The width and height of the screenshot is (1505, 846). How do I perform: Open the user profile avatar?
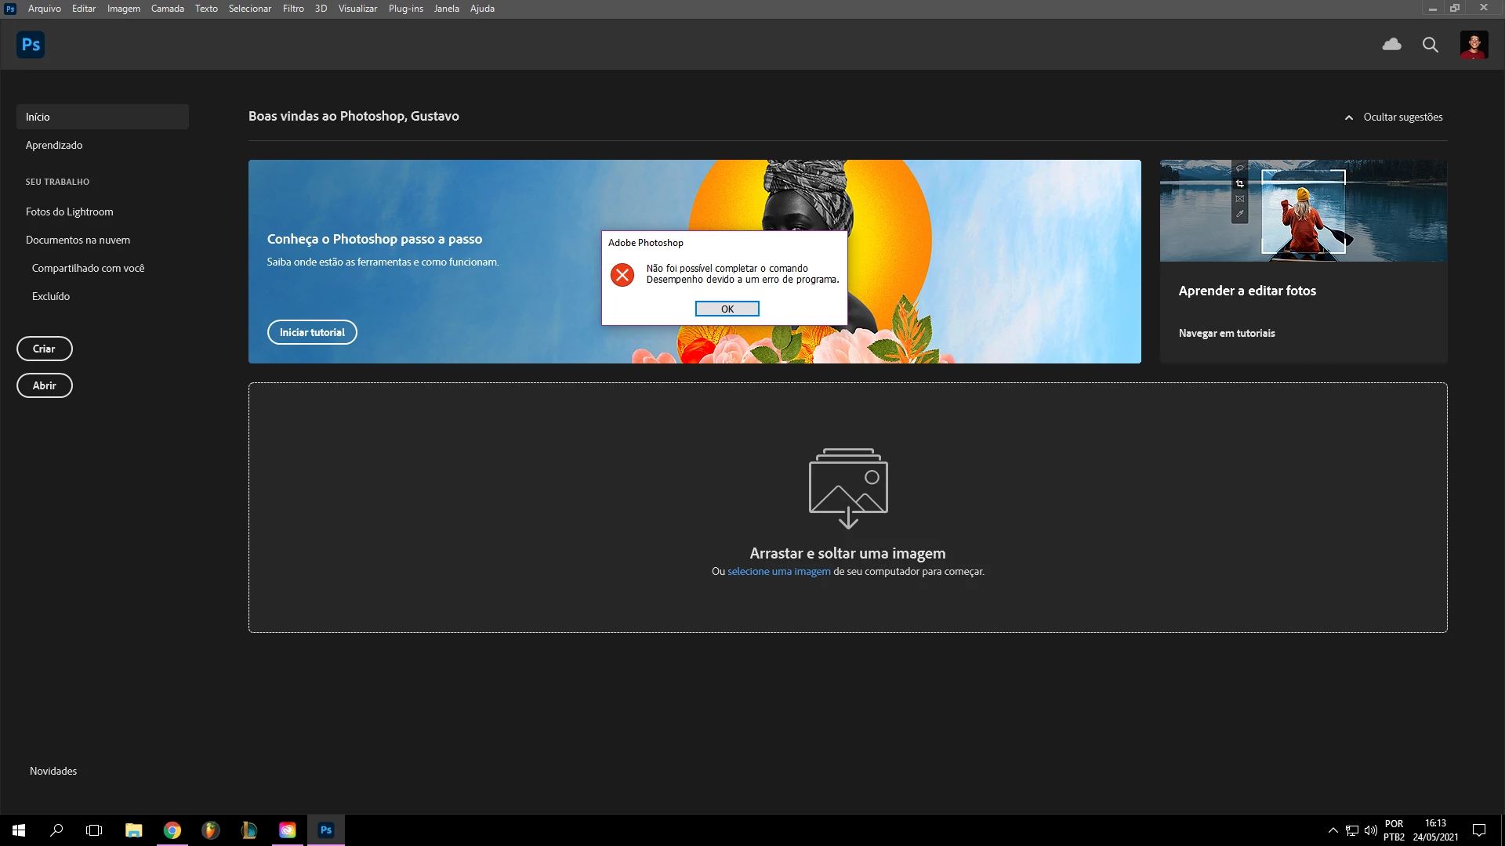click(1474, 45)
